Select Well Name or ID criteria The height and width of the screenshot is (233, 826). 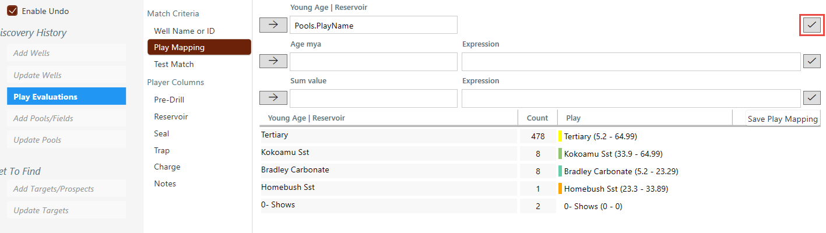click(184, 31)
